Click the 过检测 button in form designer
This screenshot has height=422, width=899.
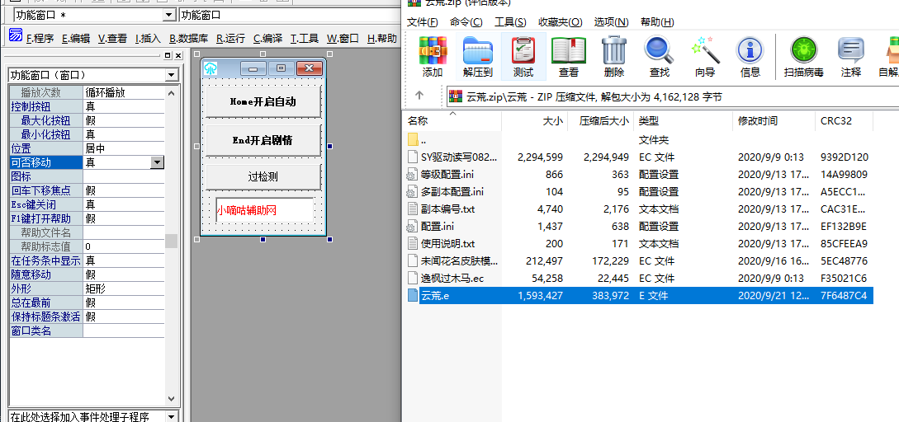pos(263,176)
